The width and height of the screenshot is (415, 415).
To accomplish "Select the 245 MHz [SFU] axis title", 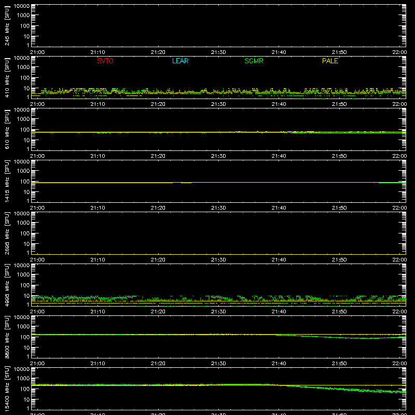I will point(7,25).
